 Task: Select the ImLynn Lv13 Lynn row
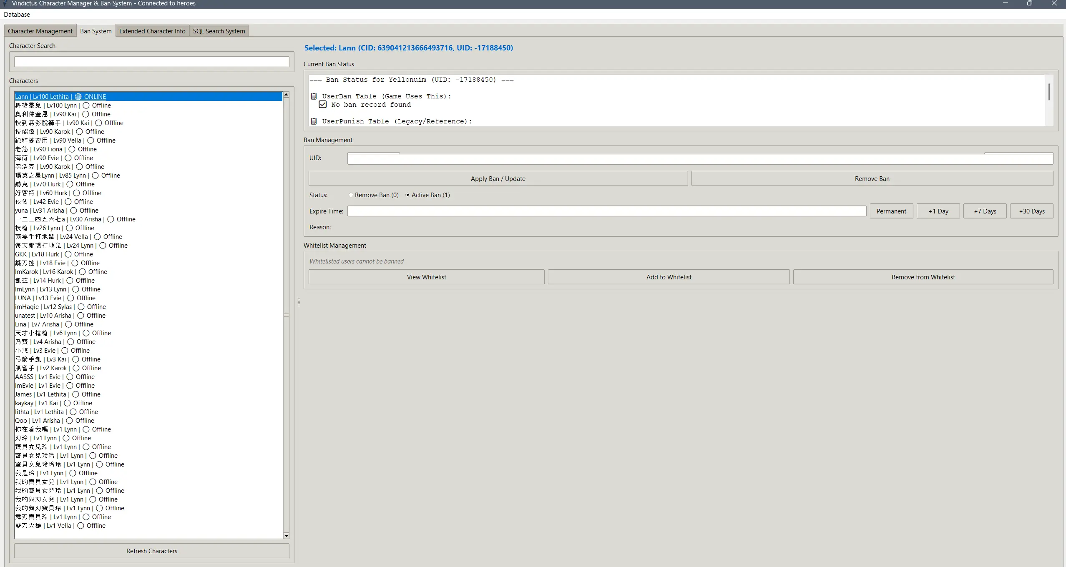148,289
